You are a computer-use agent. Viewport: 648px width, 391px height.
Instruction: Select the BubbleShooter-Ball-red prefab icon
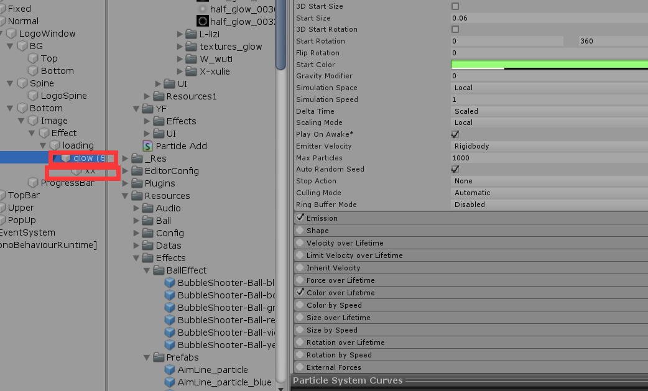tap(169, 320)
